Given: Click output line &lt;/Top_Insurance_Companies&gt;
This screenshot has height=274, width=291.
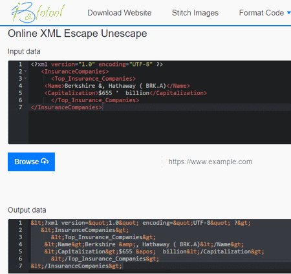Looking at the screenshot, I should (x=105, y=258).
